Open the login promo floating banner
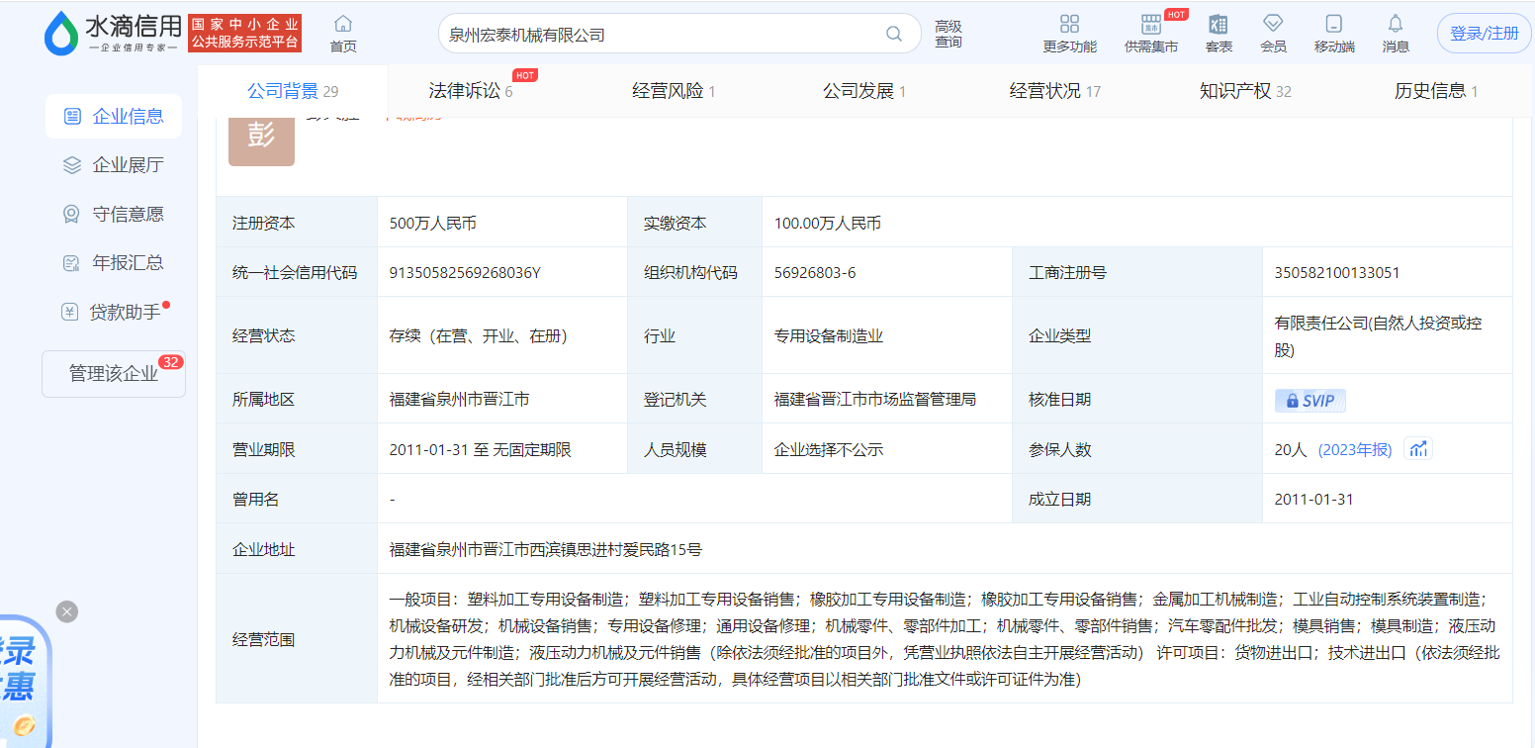The width and height of the screenshot is (1535, 748). coord(24,683)
